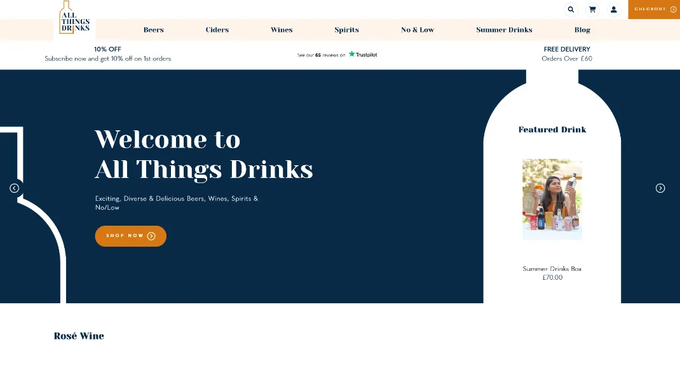Go to previous carousel slide arrow
Screen dimensions: 680x377
14,188
